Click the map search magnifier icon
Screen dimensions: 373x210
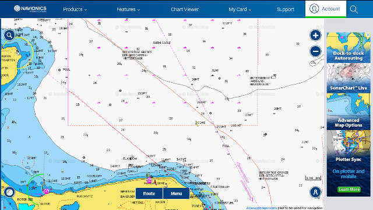pyautogui.click(x=9, y=36)
